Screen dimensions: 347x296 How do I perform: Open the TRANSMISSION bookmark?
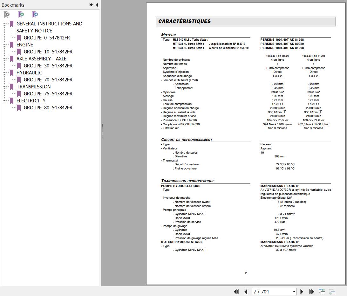tap(33, 86)
